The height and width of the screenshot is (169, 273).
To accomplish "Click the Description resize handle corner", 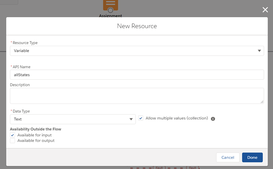I will tap(262, 102).
